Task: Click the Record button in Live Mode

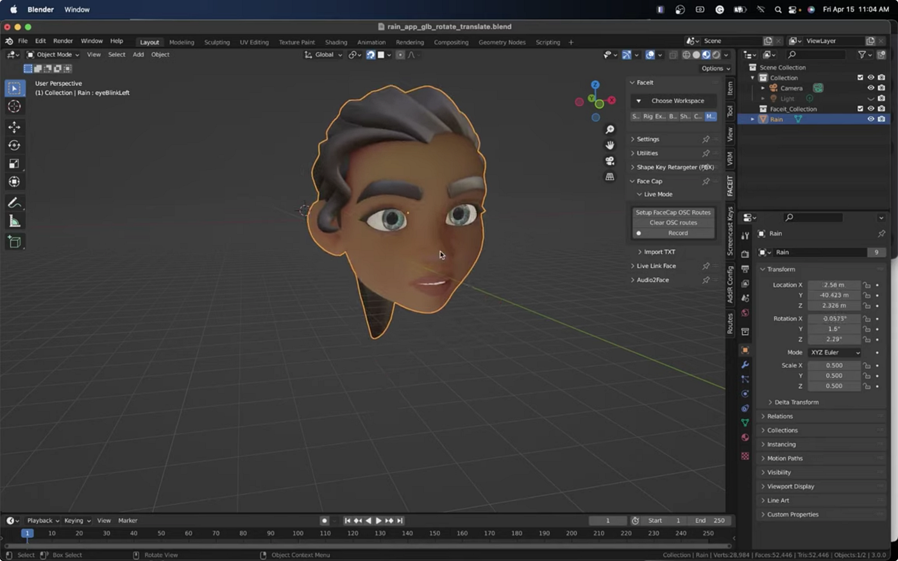Action: (x=673, y=233)
